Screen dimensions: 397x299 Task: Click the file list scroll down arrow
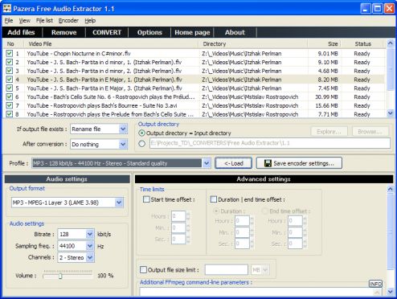coord(390,113)
